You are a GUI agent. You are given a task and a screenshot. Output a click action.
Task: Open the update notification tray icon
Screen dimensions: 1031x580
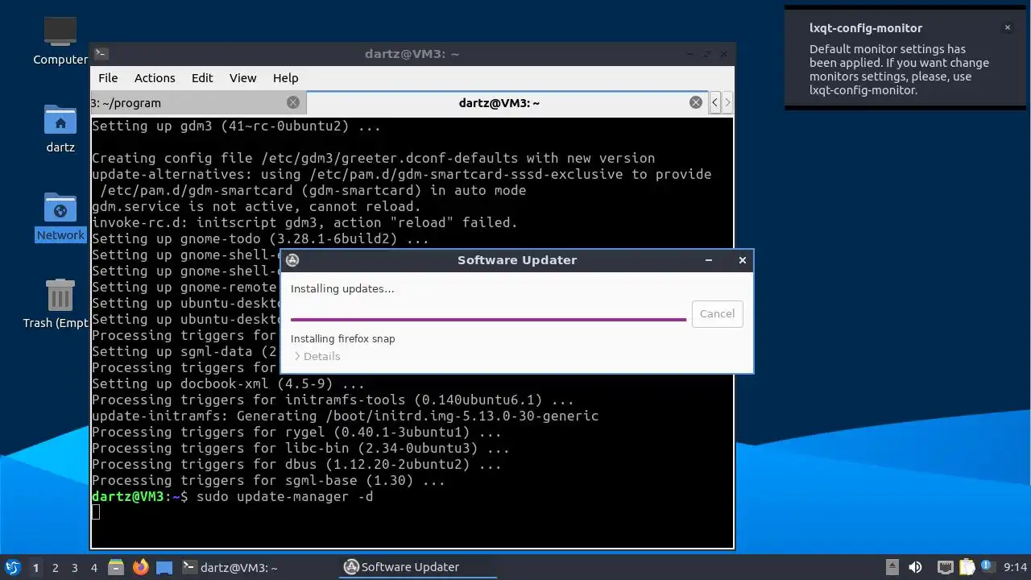click(987, 567)
